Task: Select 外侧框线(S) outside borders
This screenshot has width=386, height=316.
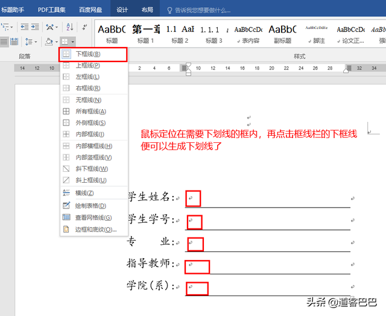Action: click(x=93, y=123)
